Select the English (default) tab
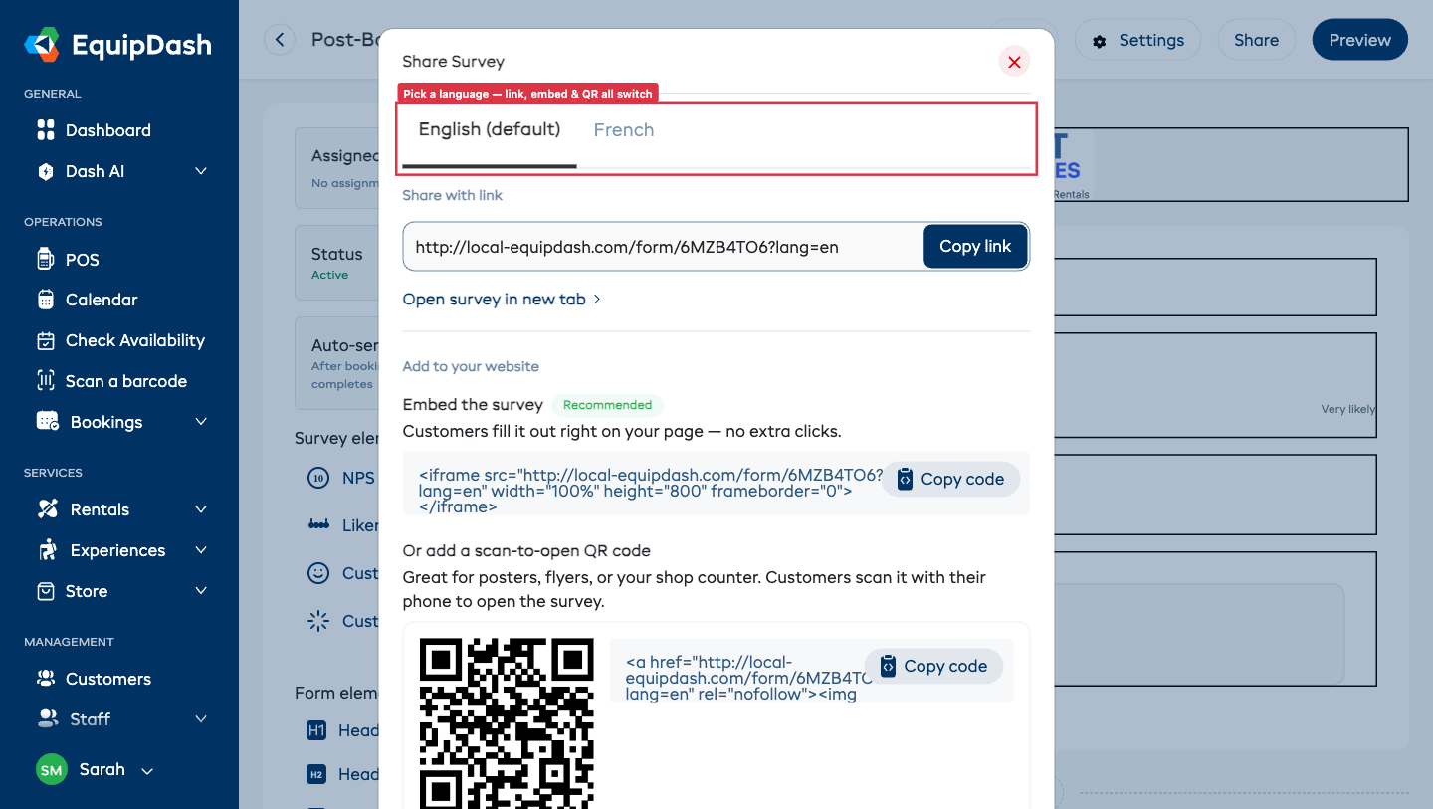 [489, 129]
